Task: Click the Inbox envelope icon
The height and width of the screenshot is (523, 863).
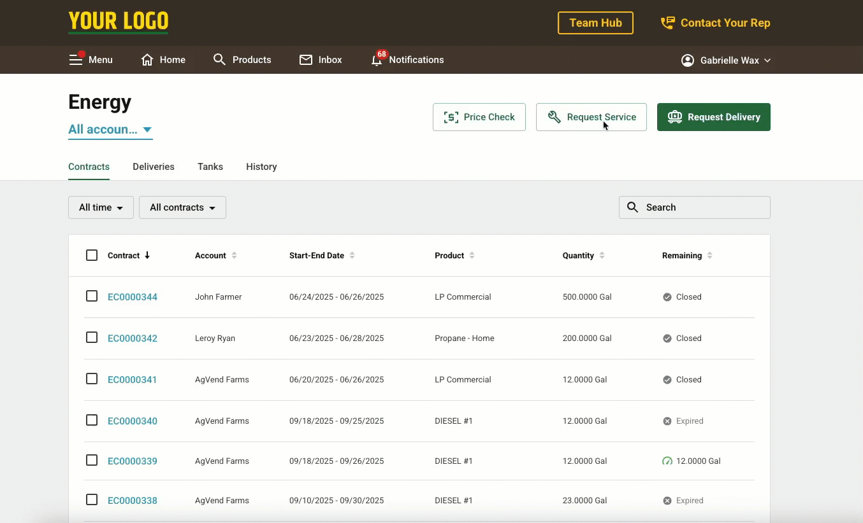Action: pyautogui.click(x=306, y=60)
